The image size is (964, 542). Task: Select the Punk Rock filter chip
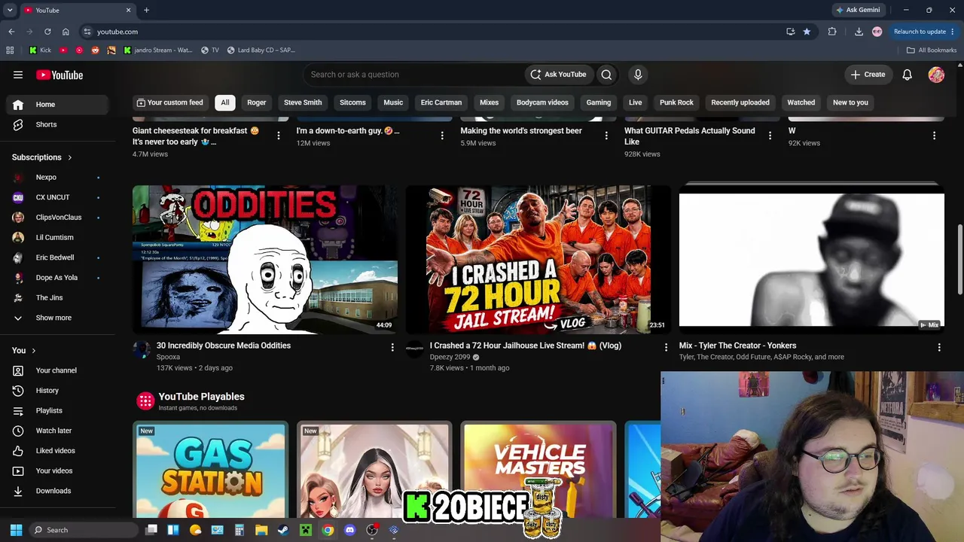tap(676, 102)
